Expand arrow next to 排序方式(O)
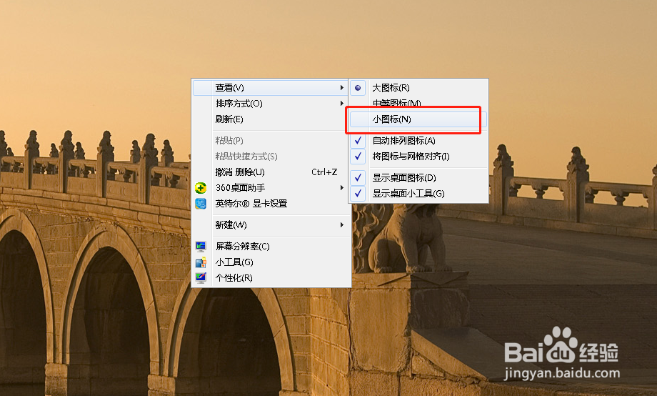 pos(342,103)
